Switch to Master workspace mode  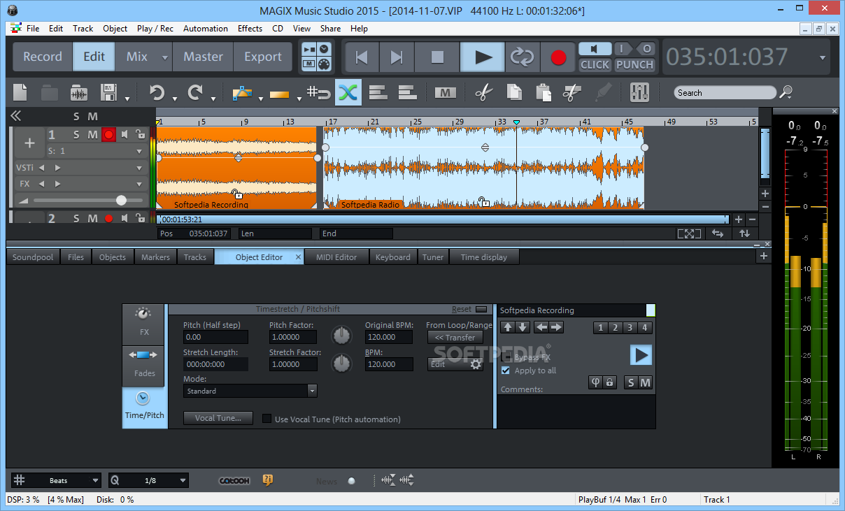203,57
